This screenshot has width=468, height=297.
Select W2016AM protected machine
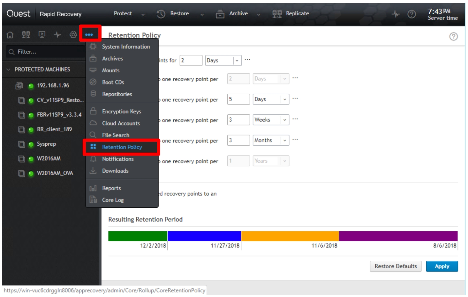click(x=49, y=158)
